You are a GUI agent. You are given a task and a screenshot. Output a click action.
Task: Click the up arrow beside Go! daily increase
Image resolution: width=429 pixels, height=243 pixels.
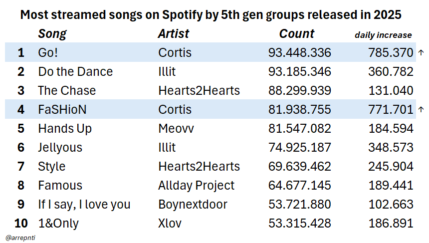point(422,52)
